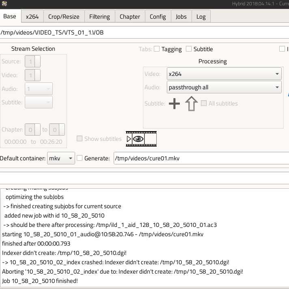Screen dimensions: 289x289
Task: Go to the Filtering tab
Action: (x=99, y=17)
